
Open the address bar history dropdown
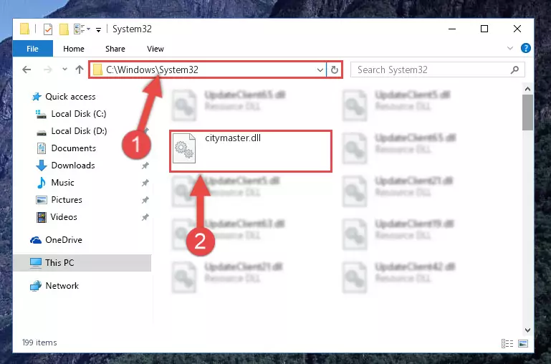point(320,70)
